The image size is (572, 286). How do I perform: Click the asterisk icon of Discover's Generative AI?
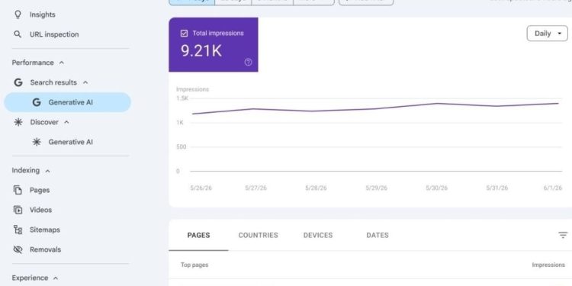point(37,142)
